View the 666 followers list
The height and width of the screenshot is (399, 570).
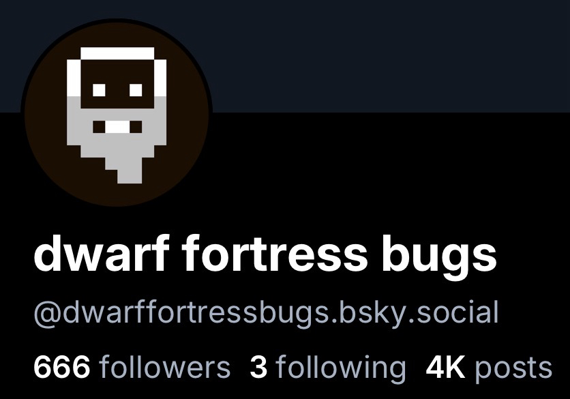pos(132,367)
